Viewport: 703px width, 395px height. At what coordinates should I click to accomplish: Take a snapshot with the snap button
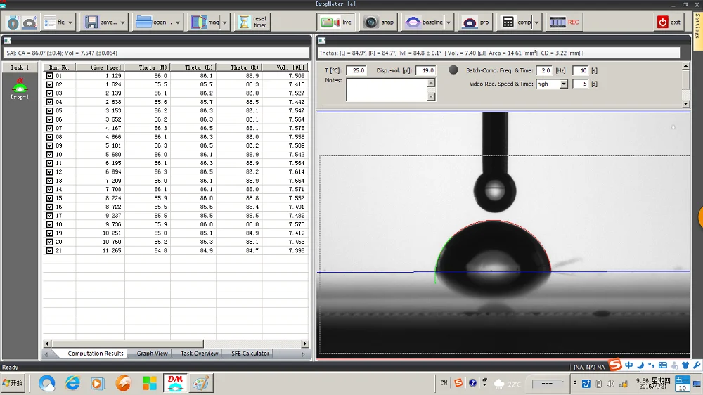[x=379, y=22]
